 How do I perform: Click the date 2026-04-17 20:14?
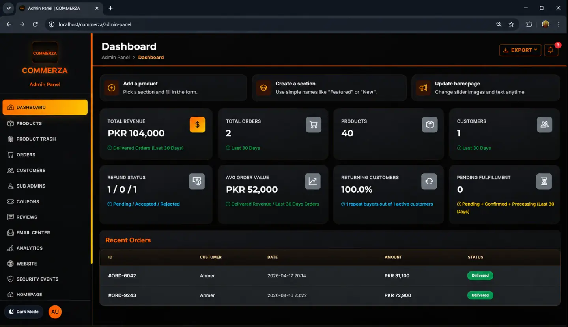point(287,276)
